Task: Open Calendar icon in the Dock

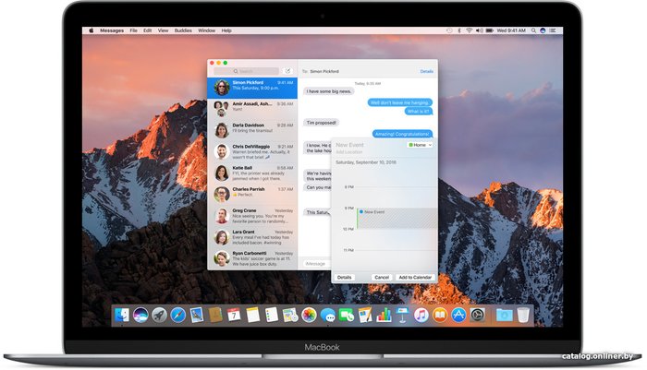Action: pos(234,316)
